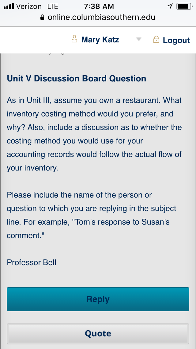Tap the online.columbiasouthern.edu address bar
The height and width of the screenshot is (349, 196).
pyautogui.click(x=98, y=17)
